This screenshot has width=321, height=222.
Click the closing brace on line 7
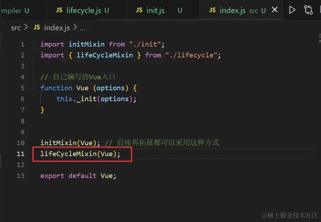(x=42, y=110)
